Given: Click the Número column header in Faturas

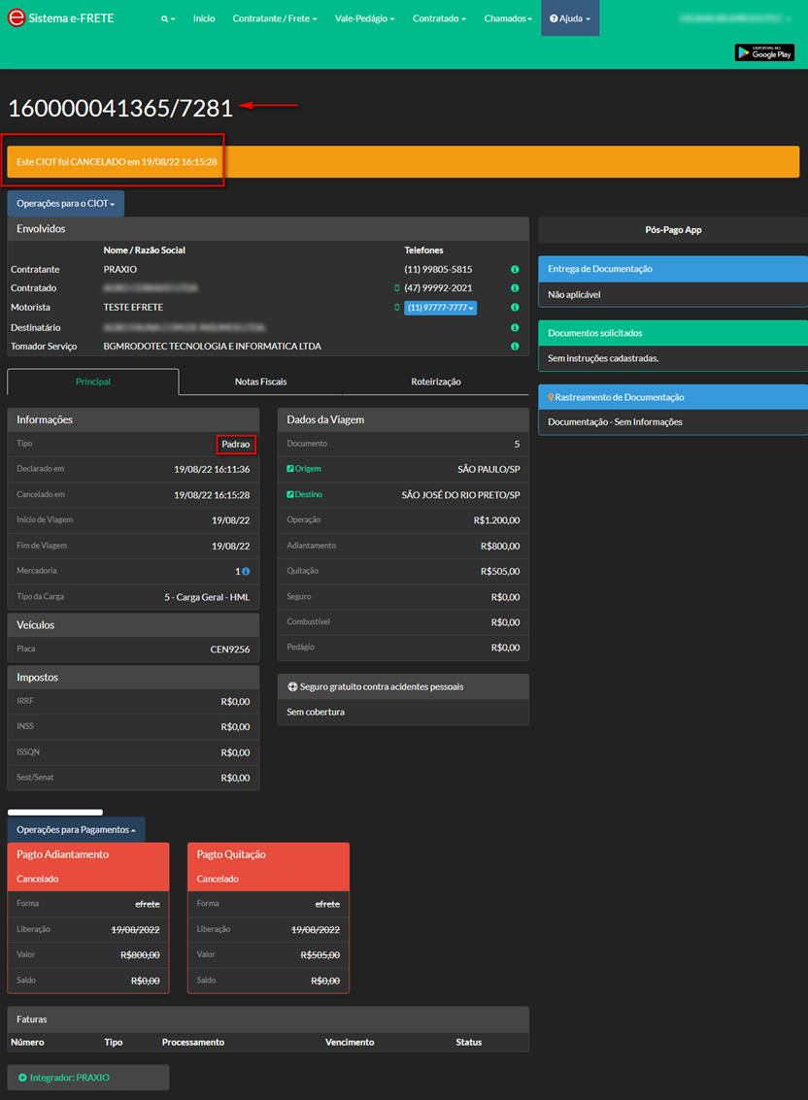Looking at the screenshot, I should (x=27, y=1043).
